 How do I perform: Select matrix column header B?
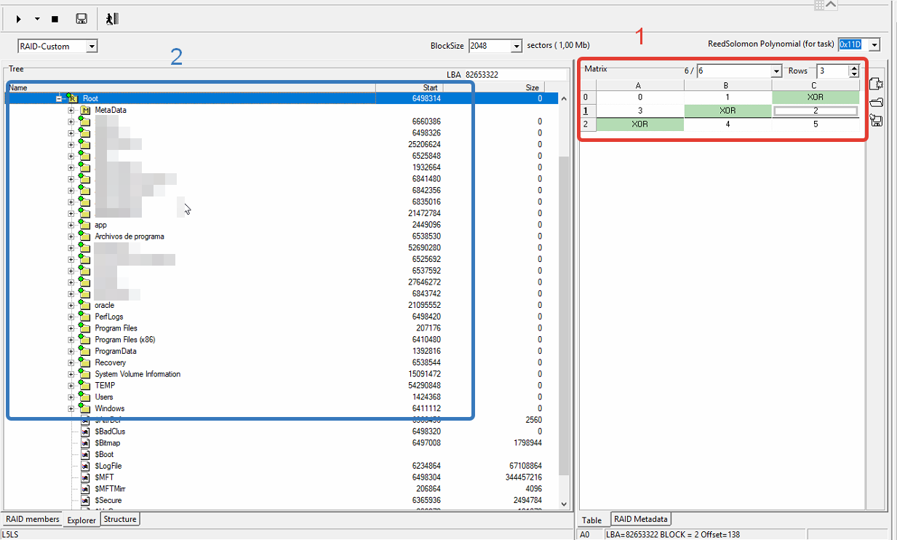[727, 85]
